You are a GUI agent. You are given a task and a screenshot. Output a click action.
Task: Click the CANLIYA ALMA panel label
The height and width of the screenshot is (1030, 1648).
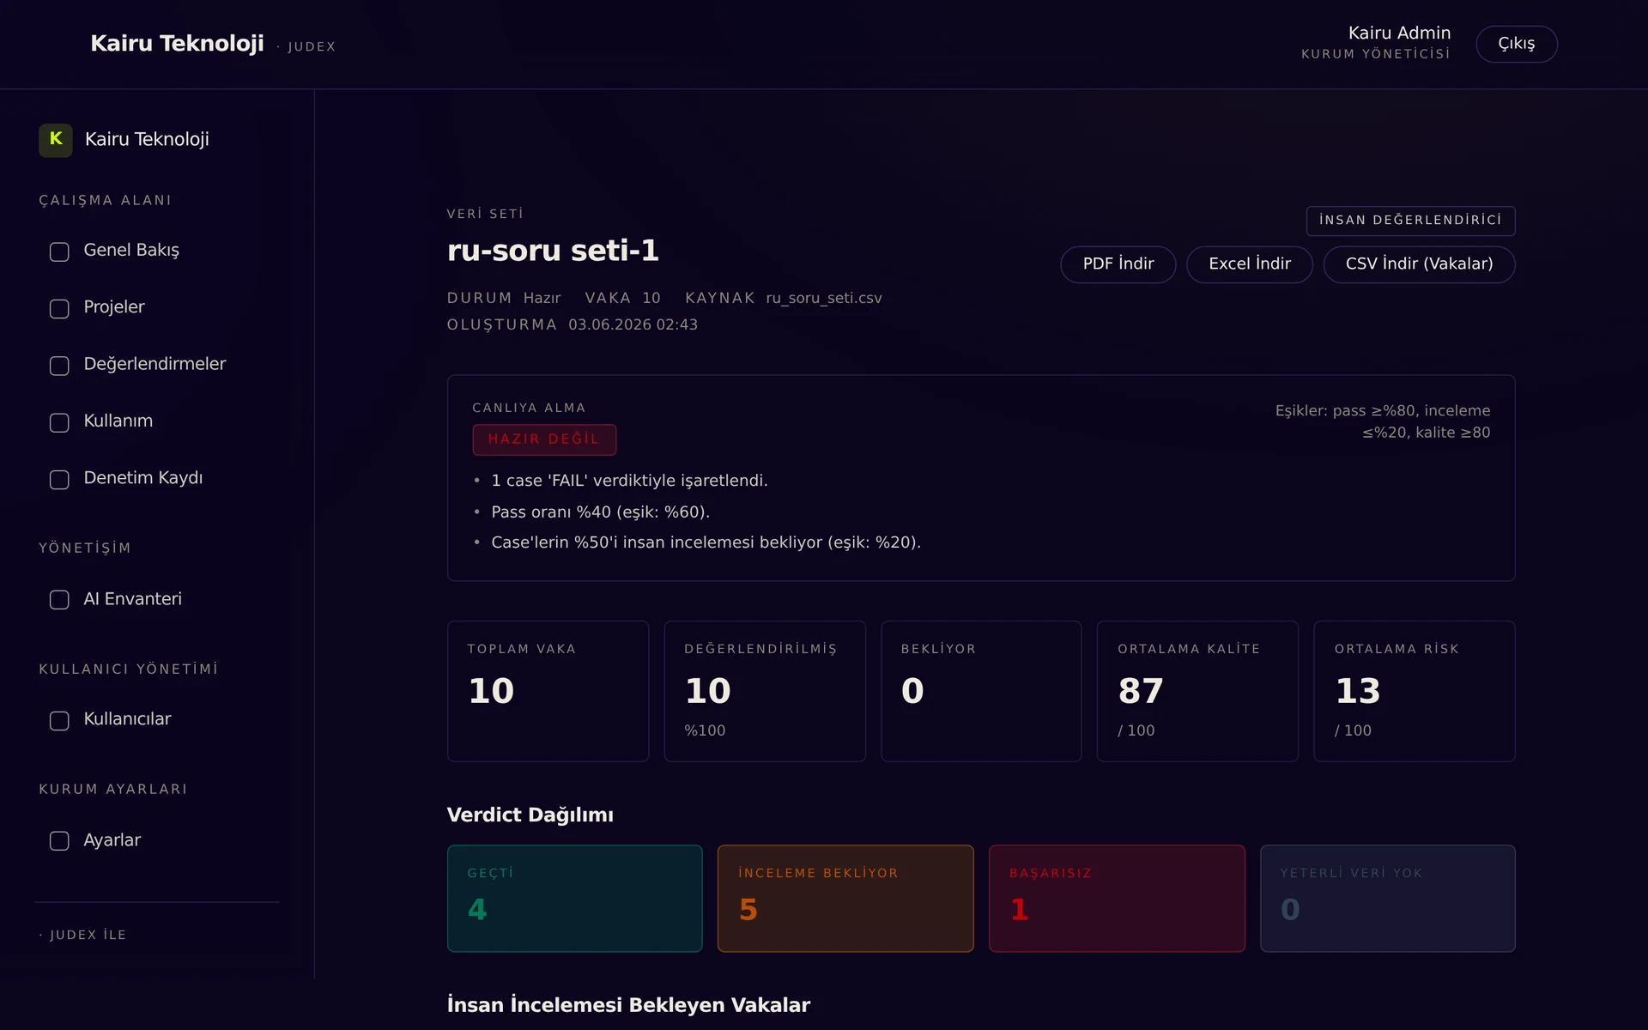[x=529, y=409]
